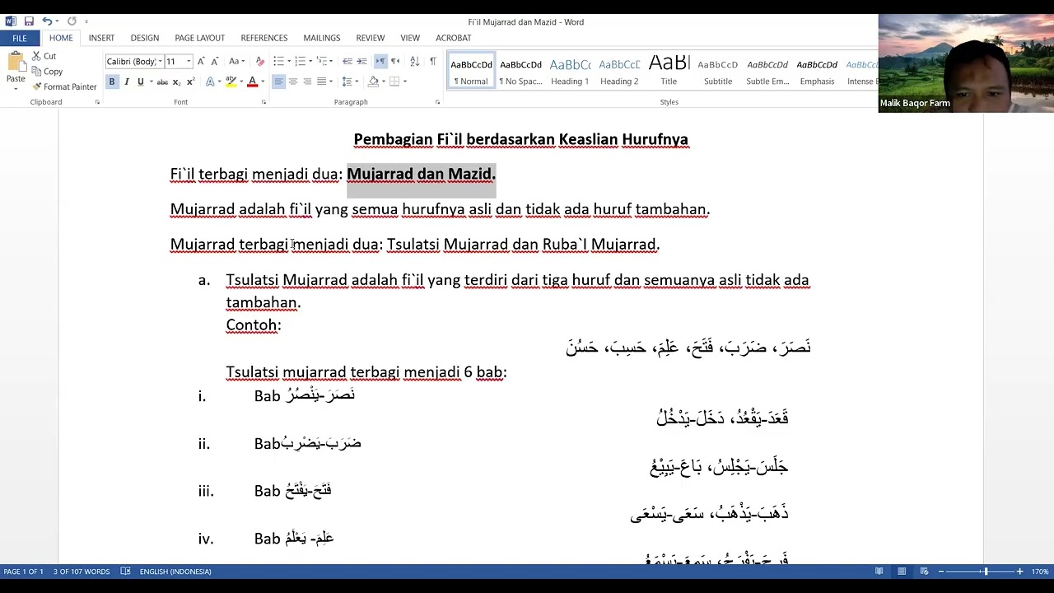The height and width of the screenshot is (593, 1054).
Task: Center align the paragraph
Action: tap(293, 82)
